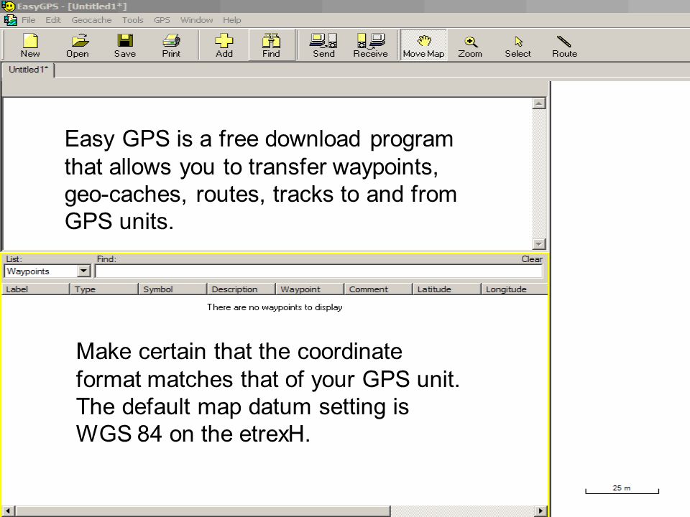Sort by the Waypoint column header

click(310, 289)
